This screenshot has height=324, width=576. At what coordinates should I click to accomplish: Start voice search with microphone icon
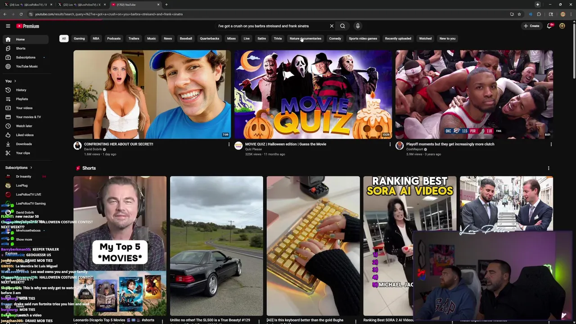coord(358,26)
